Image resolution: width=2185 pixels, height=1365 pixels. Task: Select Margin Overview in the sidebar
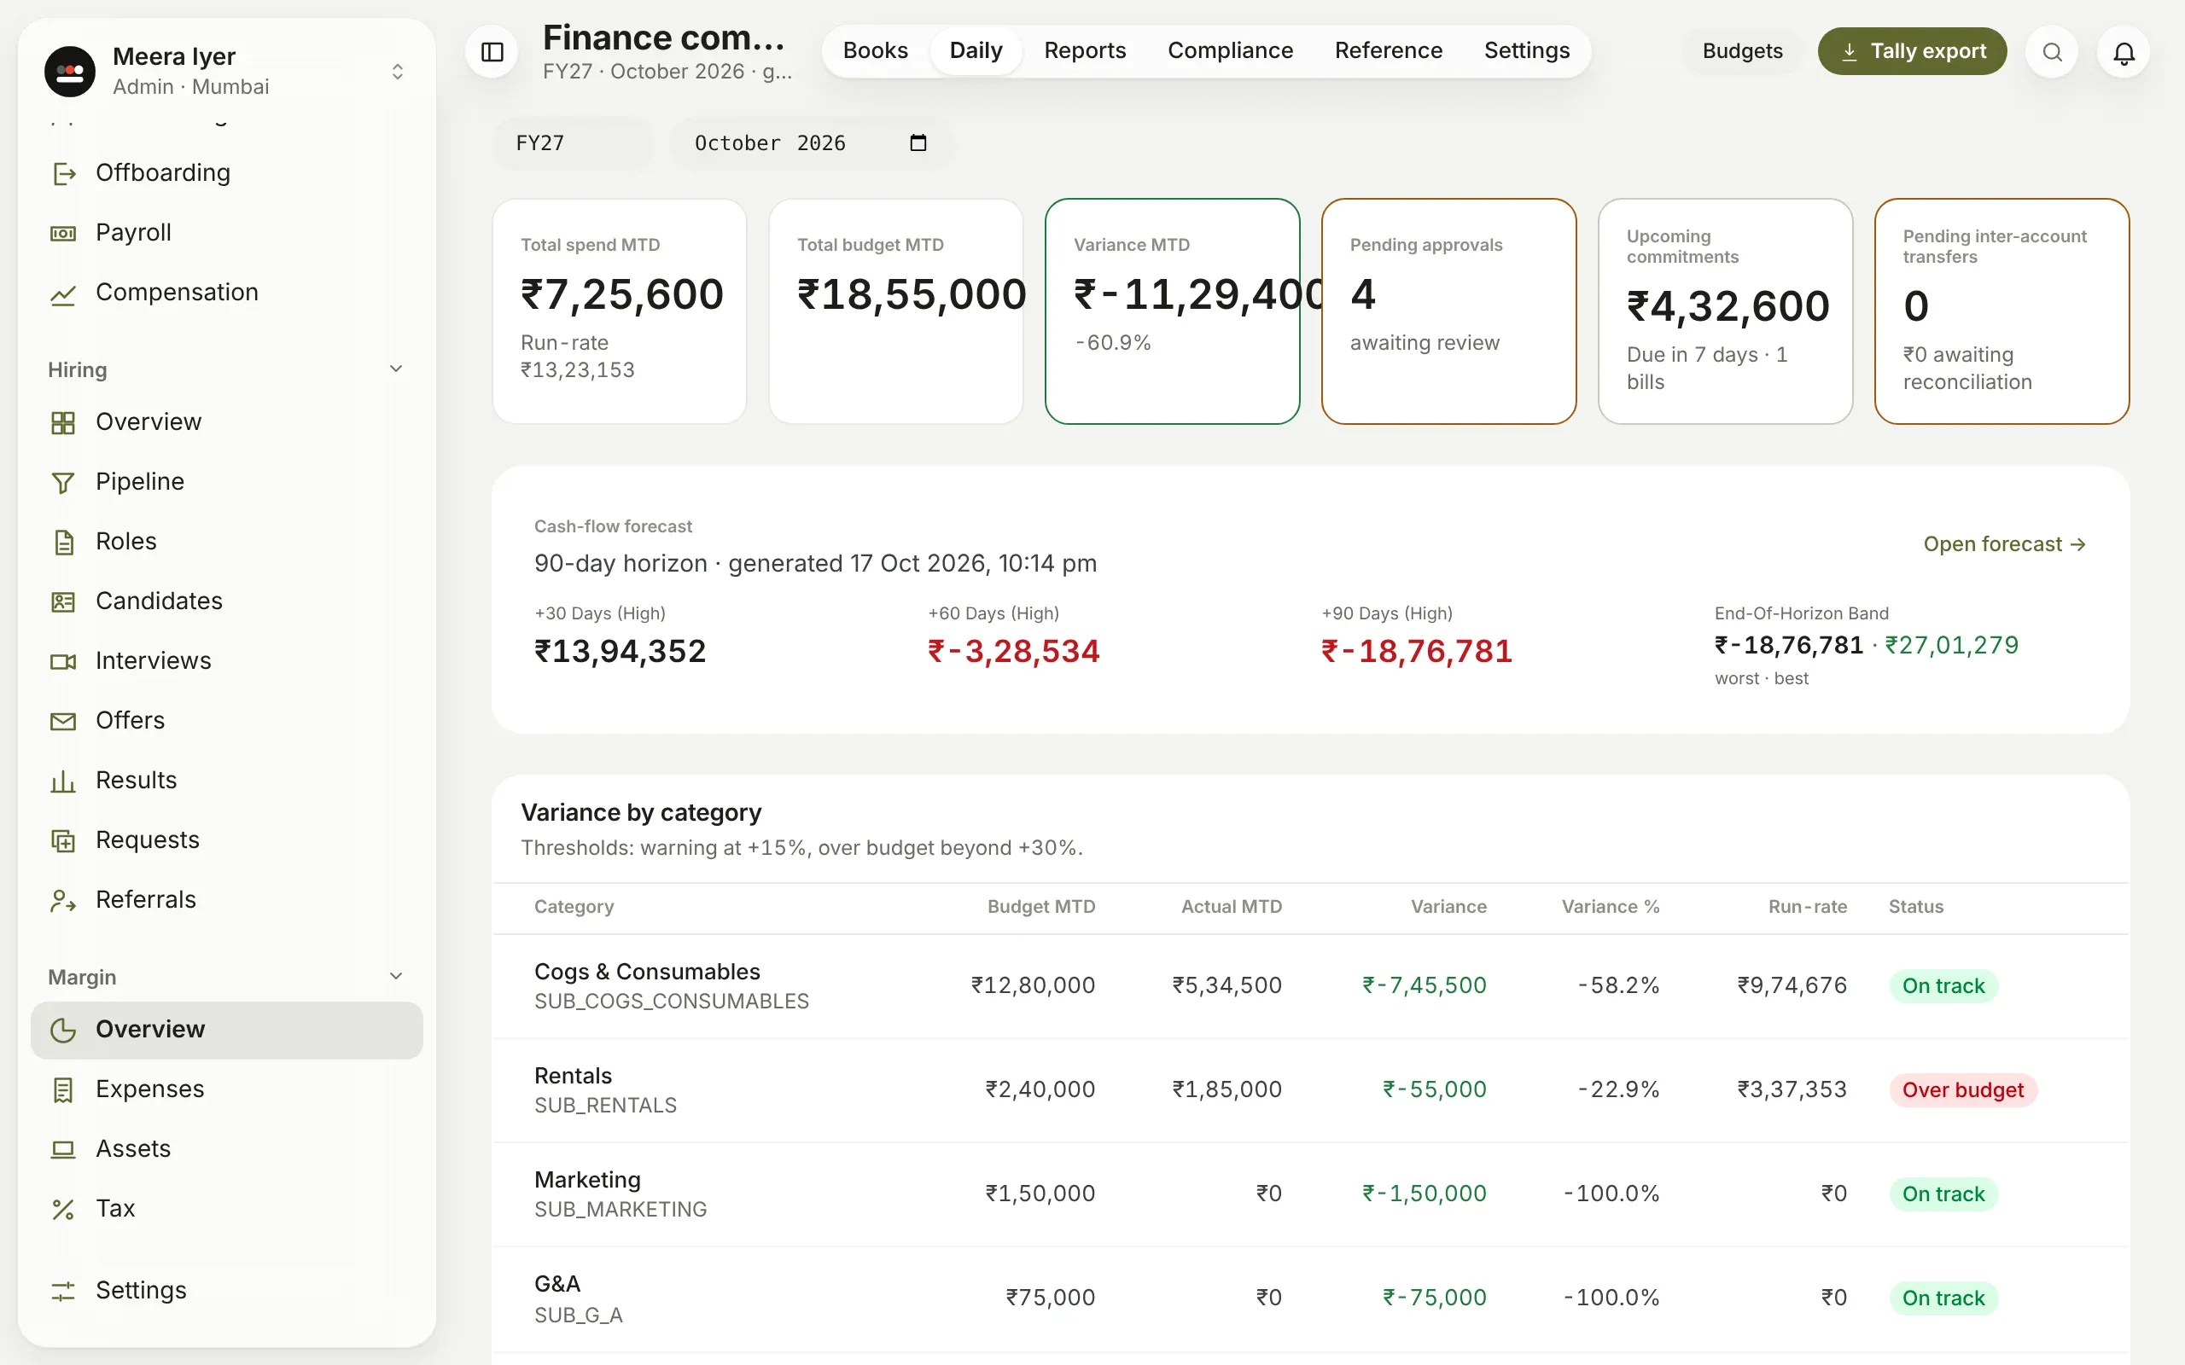(227, 1030)
